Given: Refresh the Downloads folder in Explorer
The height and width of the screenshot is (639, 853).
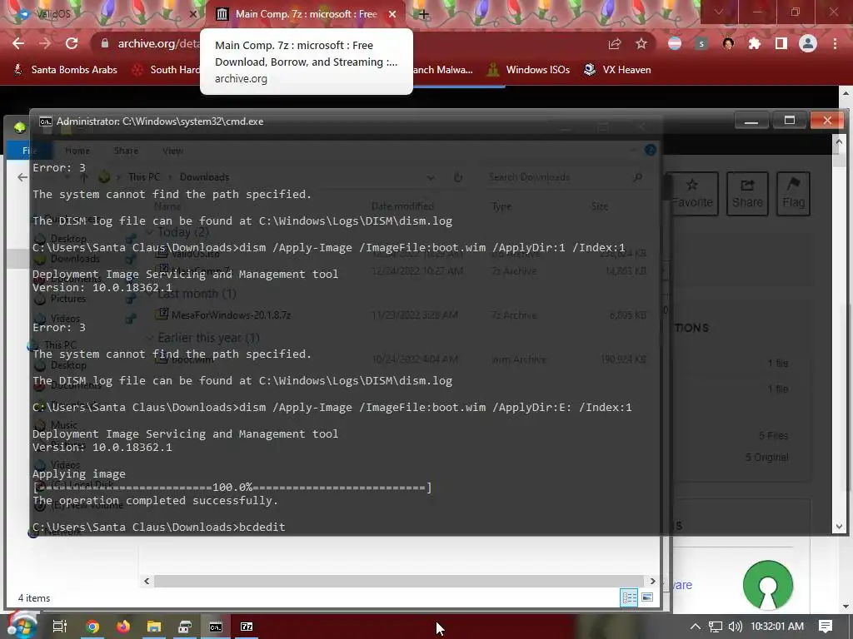Looking at the screenshot, I should [x=458, y=177].
